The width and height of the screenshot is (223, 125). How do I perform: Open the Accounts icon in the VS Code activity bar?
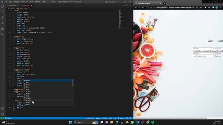coord(3,109)
